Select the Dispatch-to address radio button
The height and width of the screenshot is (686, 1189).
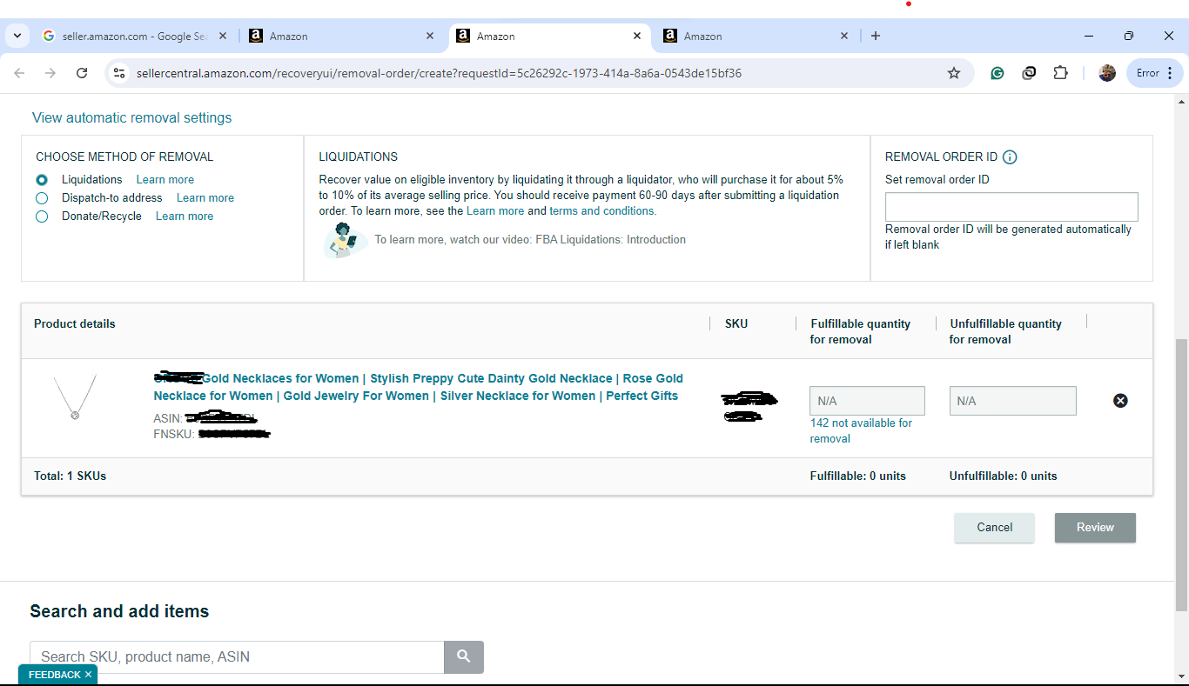pos(42,198)
